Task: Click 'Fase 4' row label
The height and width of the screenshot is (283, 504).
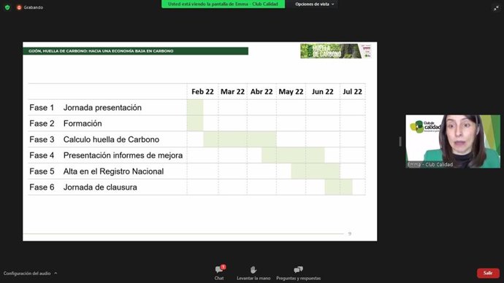Action: tap(42, 155)
